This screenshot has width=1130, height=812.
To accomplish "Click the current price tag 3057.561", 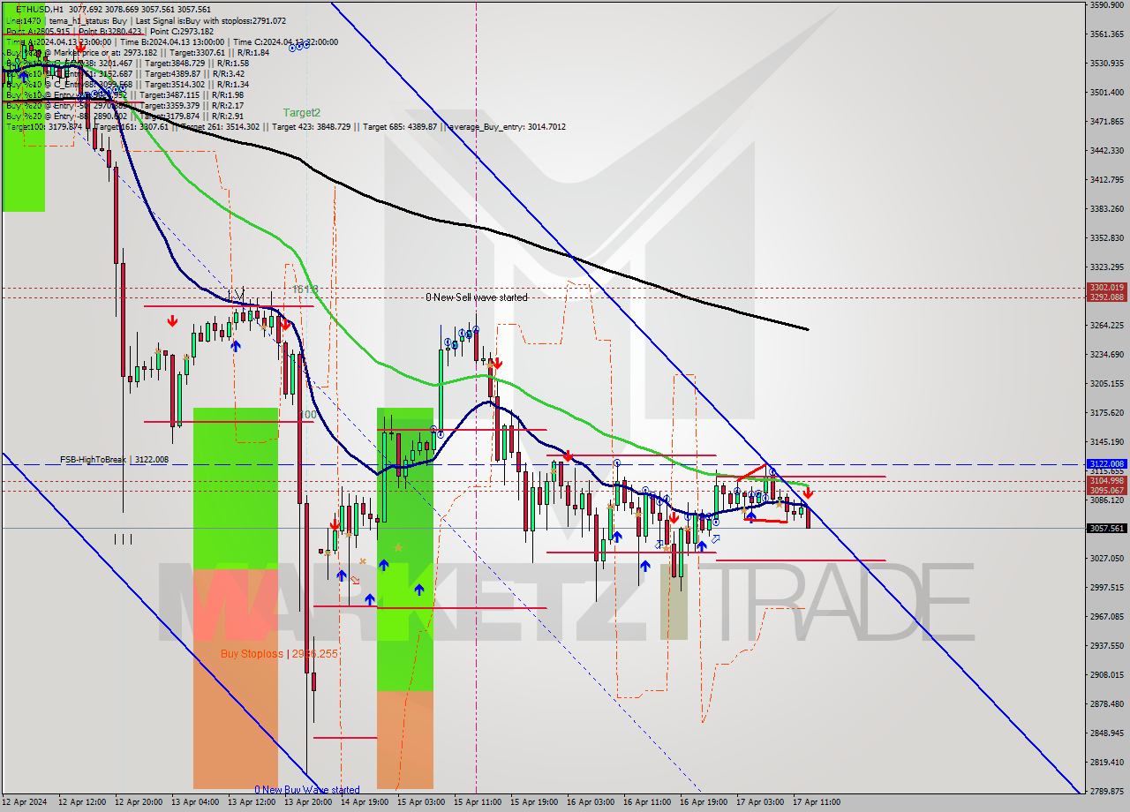I will click(x=1107, y=528).
